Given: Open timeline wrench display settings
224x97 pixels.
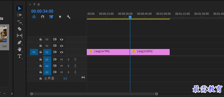Looking at the screenshot, I should click(69, 17).
